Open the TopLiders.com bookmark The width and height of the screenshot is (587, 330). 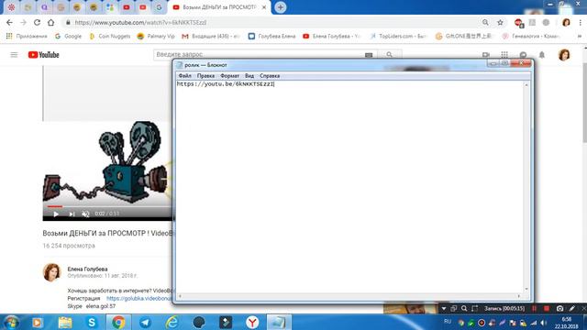tap(398, 36)
